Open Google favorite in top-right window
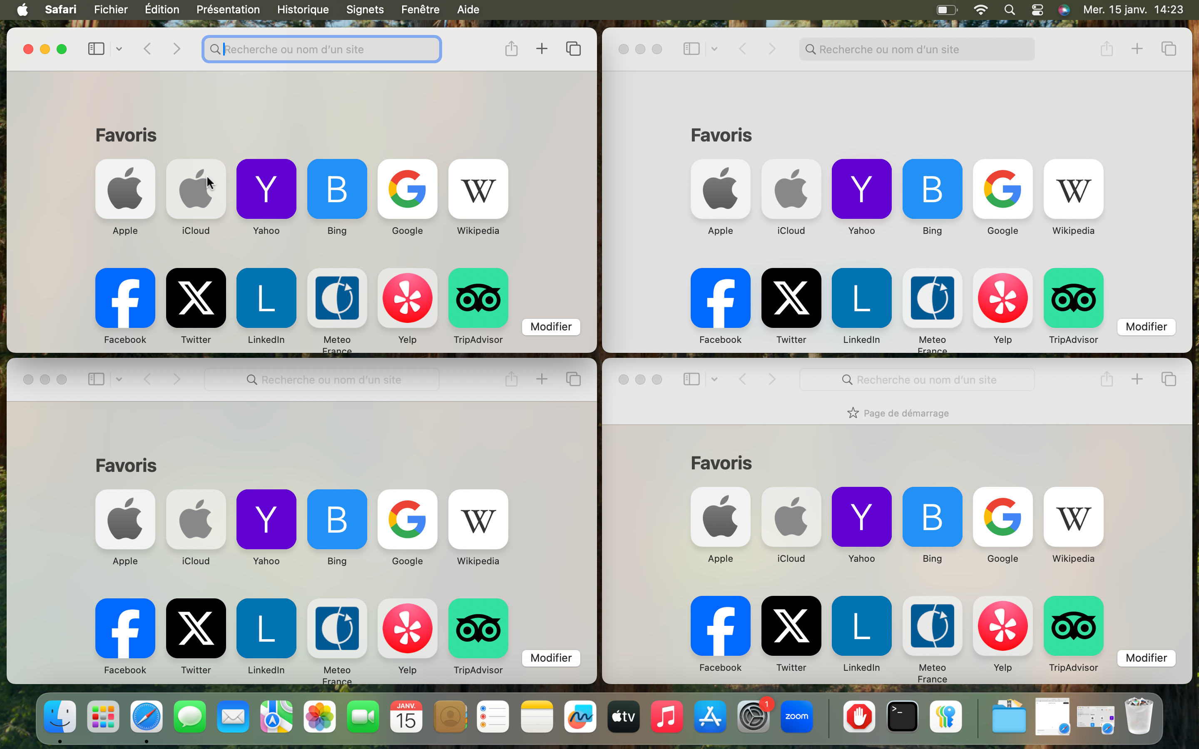Screen dimensions: 1199x749 (1002, 189)
